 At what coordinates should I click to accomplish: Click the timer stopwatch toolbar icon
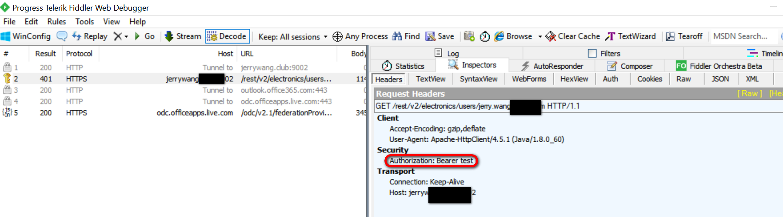[x=485, y=36]
